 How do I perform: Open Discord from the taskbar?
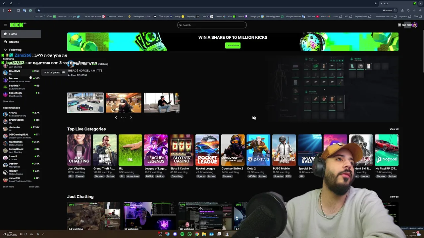coord(175,234)
